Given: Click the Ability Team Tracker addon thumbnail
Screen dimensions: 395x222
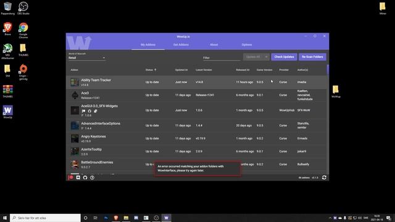Looking at the screenshot, I should tap(75, 82).
